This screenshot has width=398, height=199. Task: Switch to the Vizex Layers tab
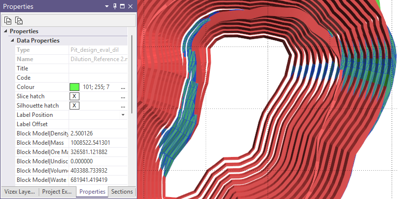coord(19,192)
